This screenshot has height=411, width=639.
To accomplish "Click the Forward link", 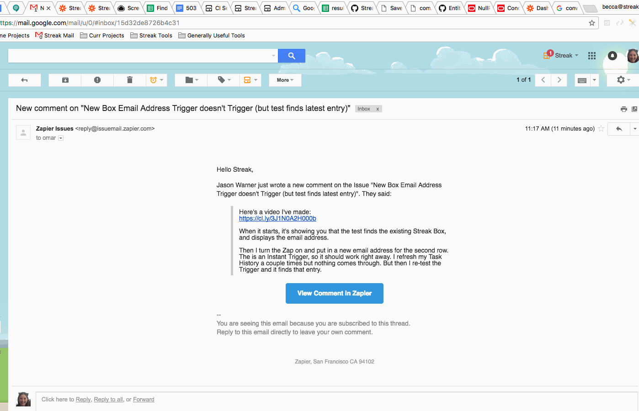I will [x=144, y=399].
